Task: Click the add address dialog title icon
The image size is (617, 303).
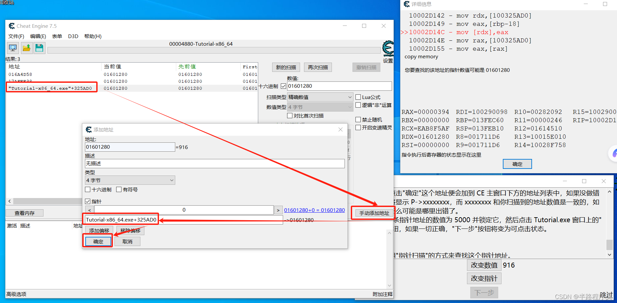Action: (89, 129)
